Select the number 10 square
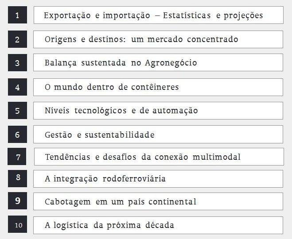292x239 pixels. tap(17, 224)
